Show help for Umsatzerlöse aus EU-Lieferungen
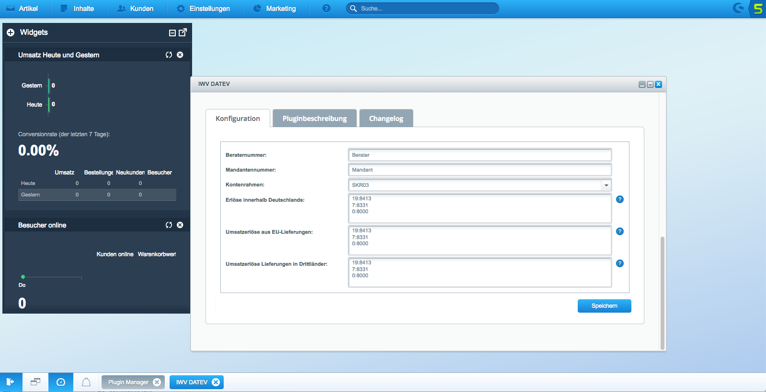The height and width of the screenshot is (392, 766). pyautogui.click(x=620, y=231)
